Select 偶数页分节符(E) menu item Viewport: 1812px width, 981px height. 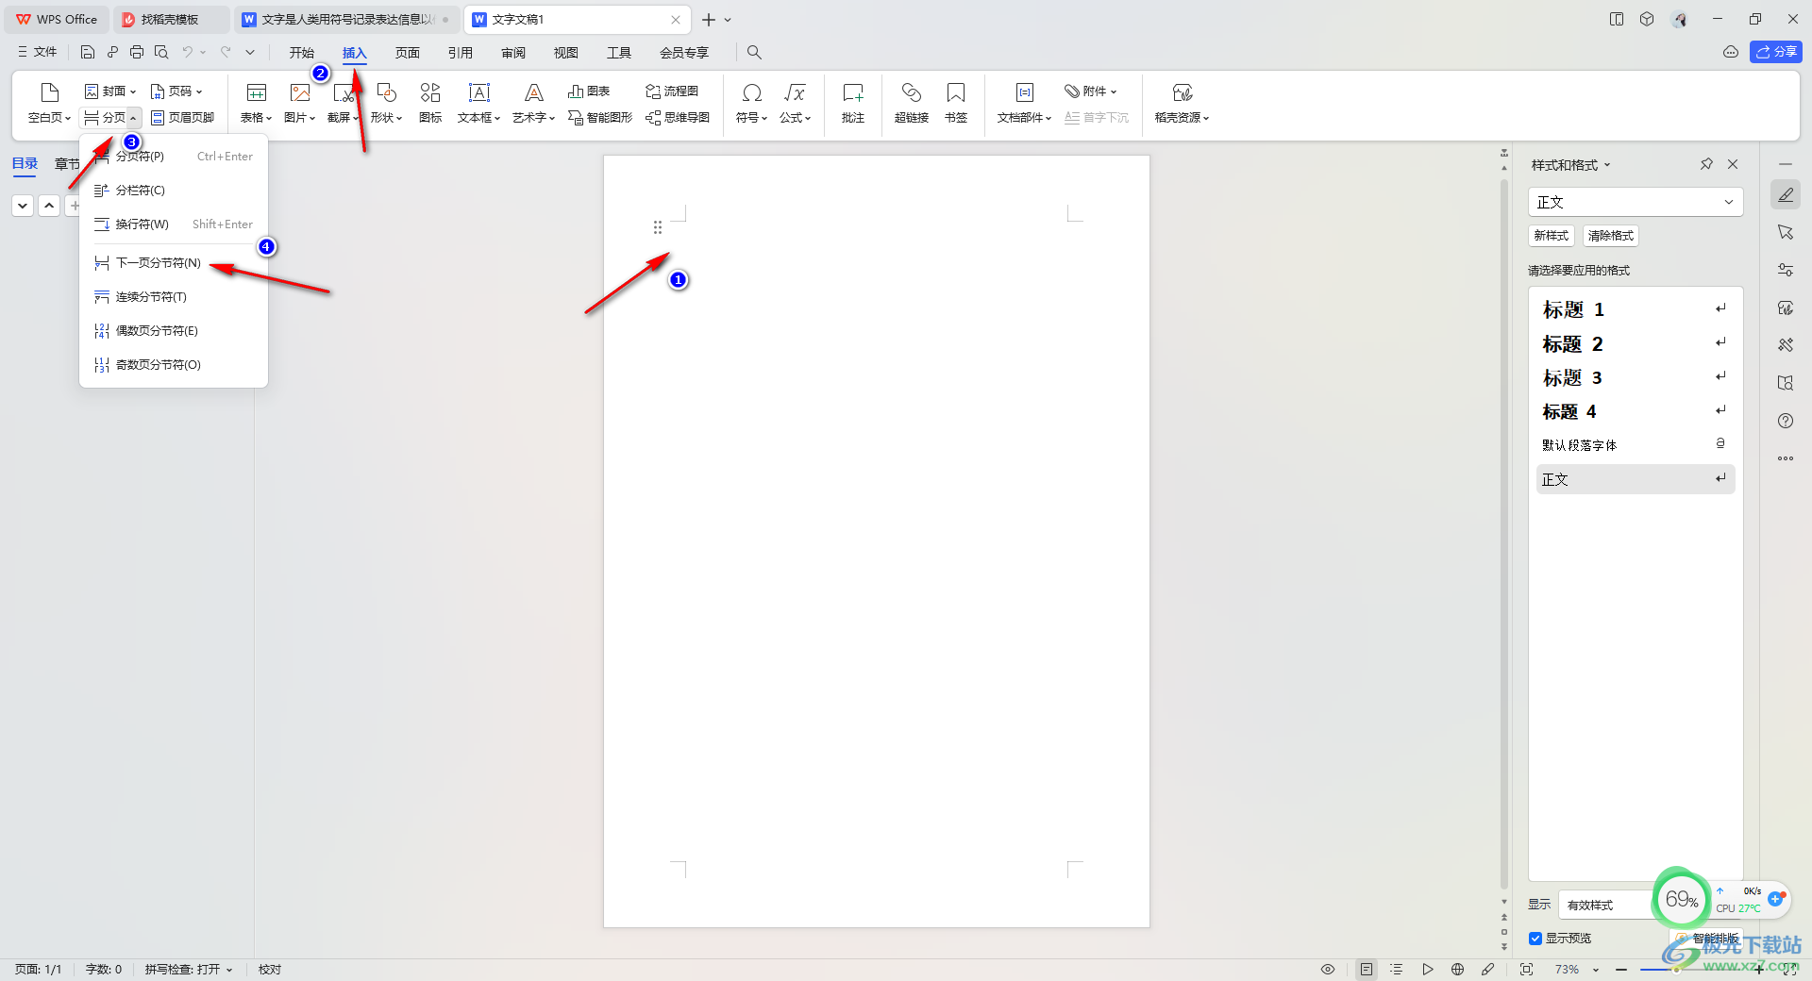(174, 331)
